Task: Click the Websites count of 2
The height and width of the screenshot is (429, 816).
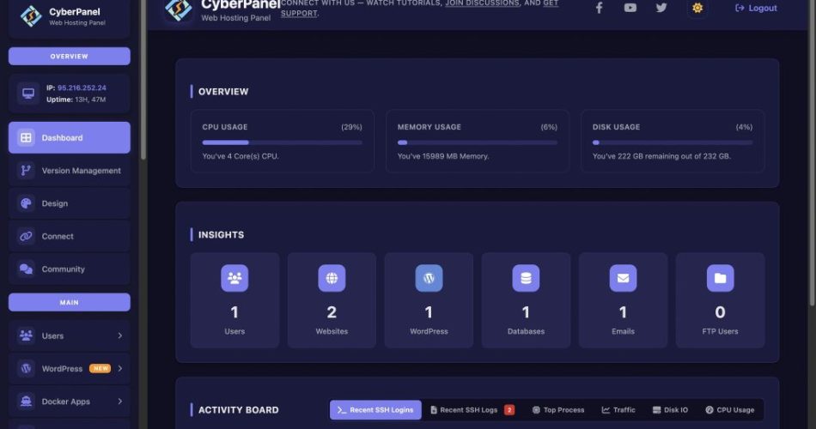Action: [x=332, y=312]
